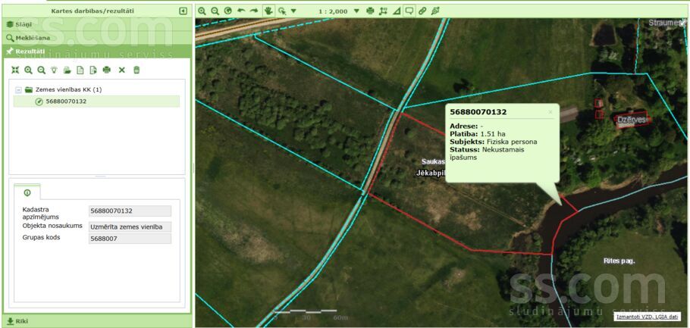Select the Pan hand tool
This screenshot has width=690, height=328.
[268, 11]
